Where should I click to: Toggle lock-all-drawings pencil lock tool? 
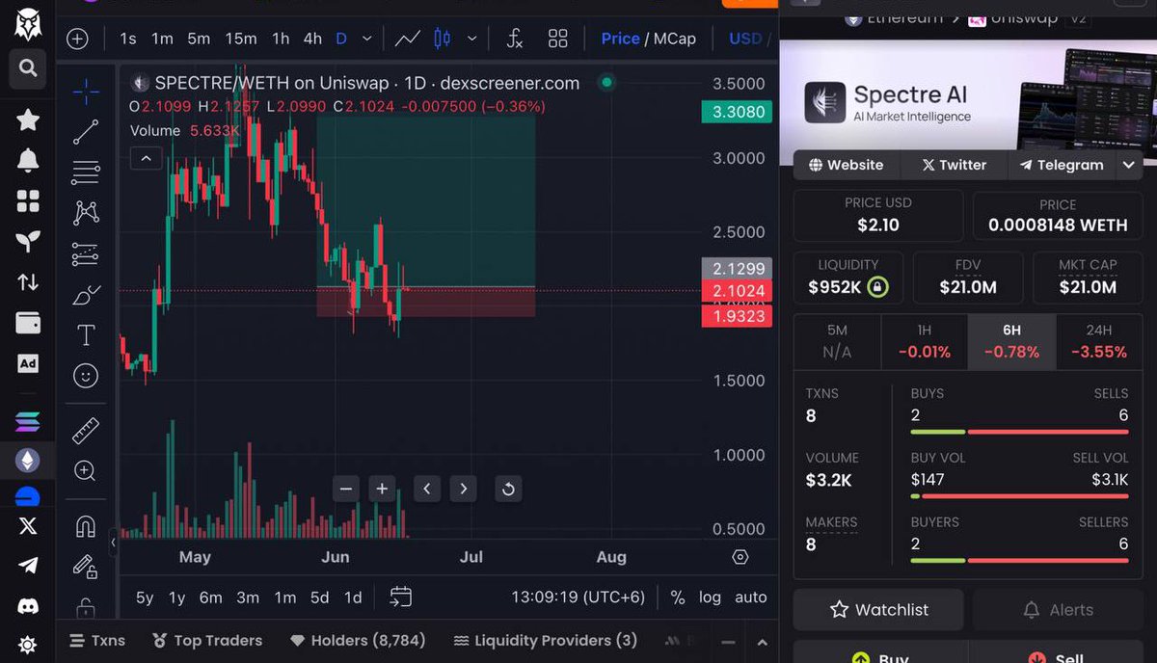85,567
